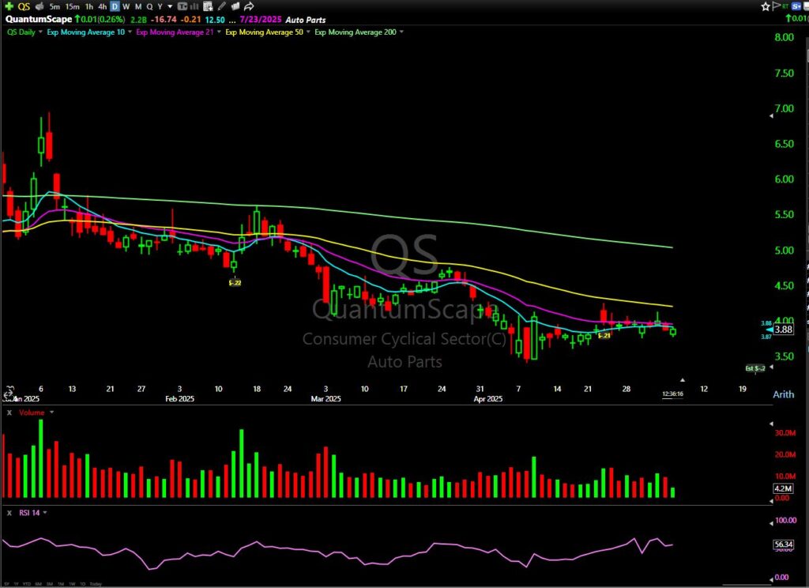
Task: Open Exp Moving Average 50 dropdown
Action: coord(309,32)
